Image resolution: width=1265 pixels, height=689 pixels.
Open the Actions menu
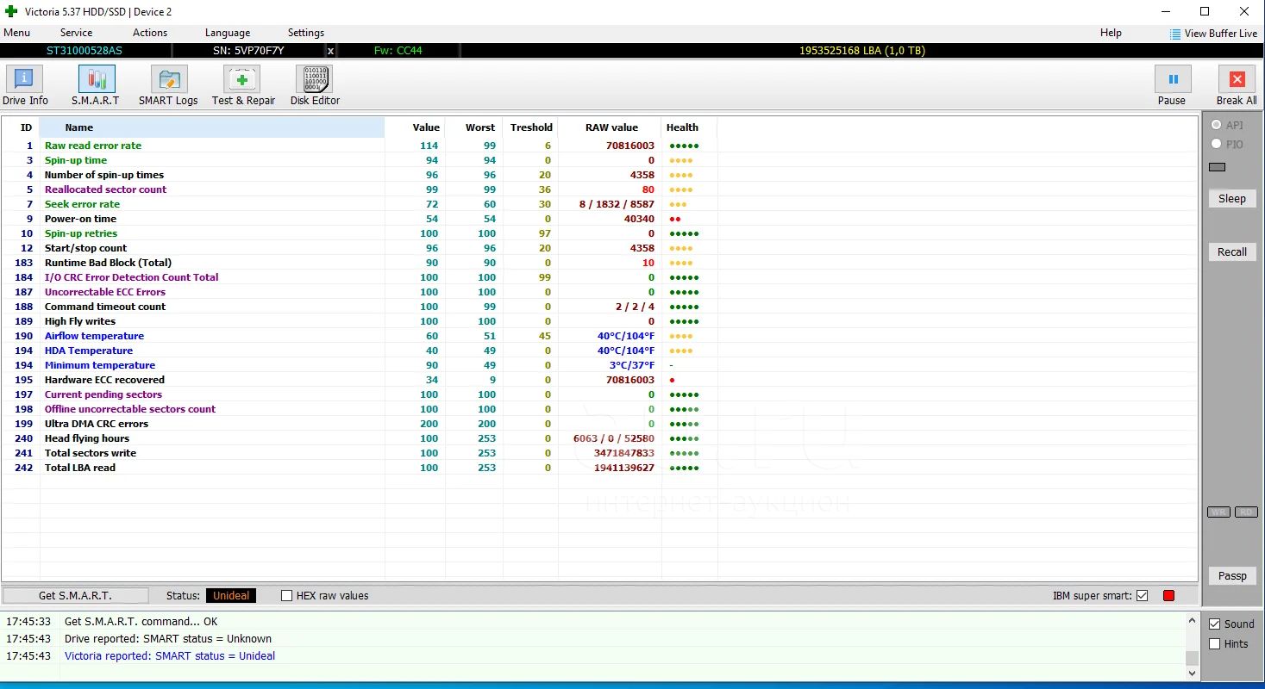click(x=150, y=33)
